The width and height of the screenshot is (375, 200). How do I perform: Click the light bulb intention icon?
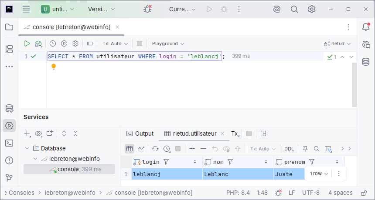54,67
